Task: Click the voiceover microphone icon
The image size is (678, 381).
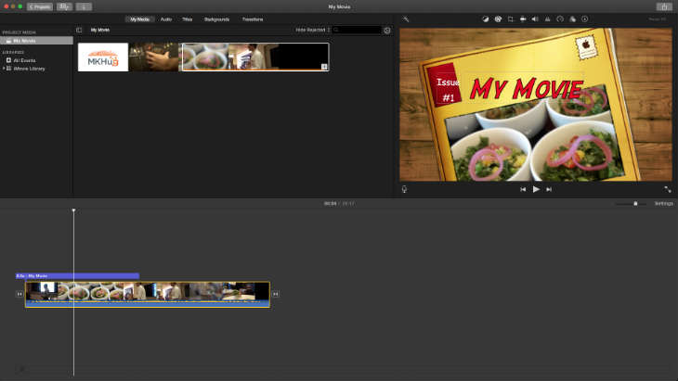Action: pyautogui.click(x=404, y=189)
